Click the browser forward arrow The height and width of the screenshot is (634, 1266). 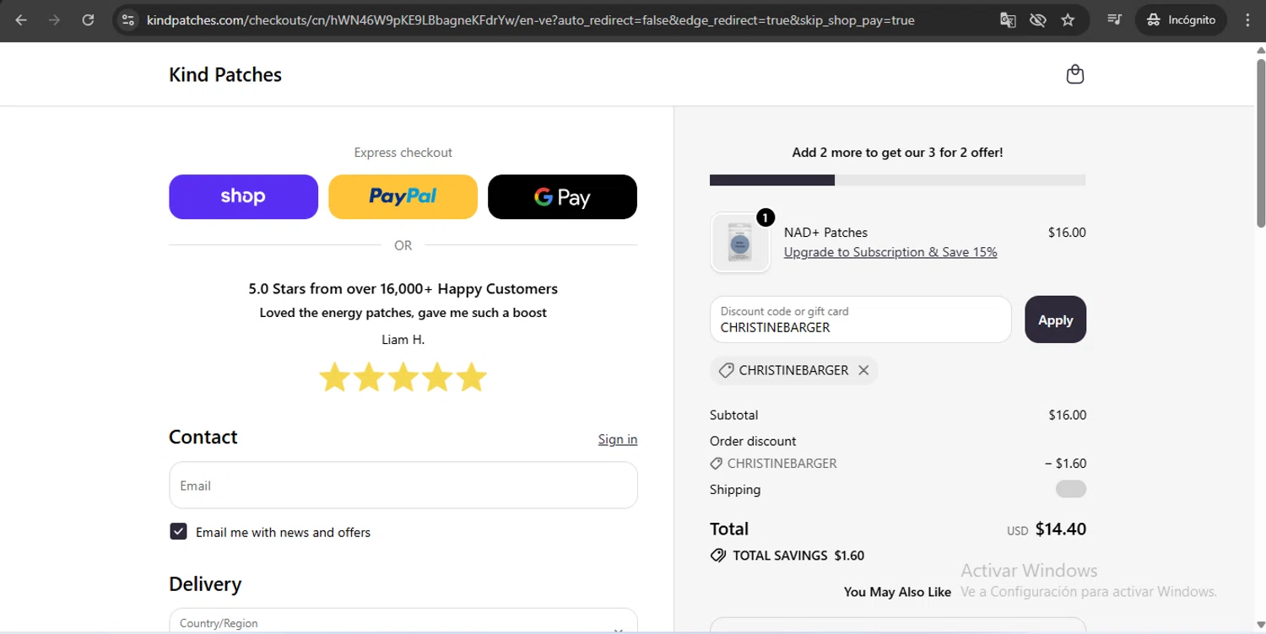55,19
